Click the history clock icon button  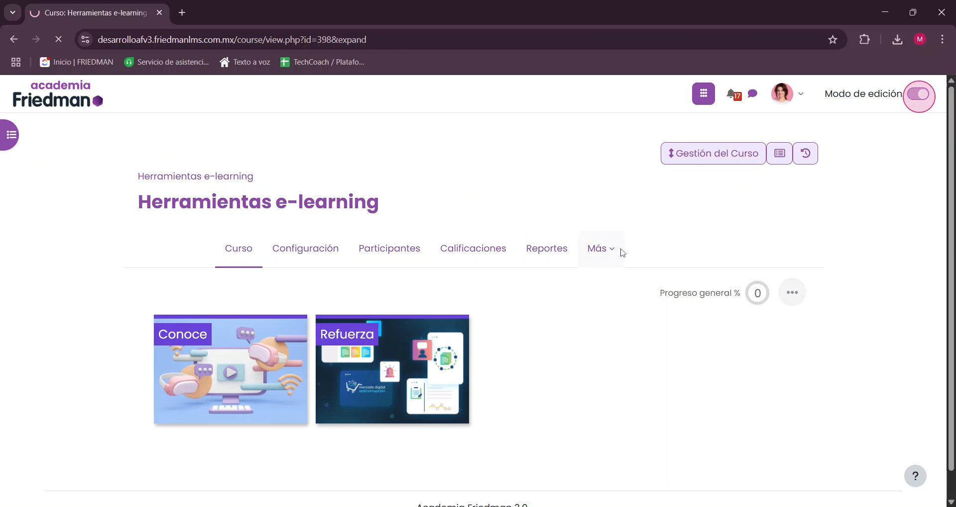(x=805, y=154)
